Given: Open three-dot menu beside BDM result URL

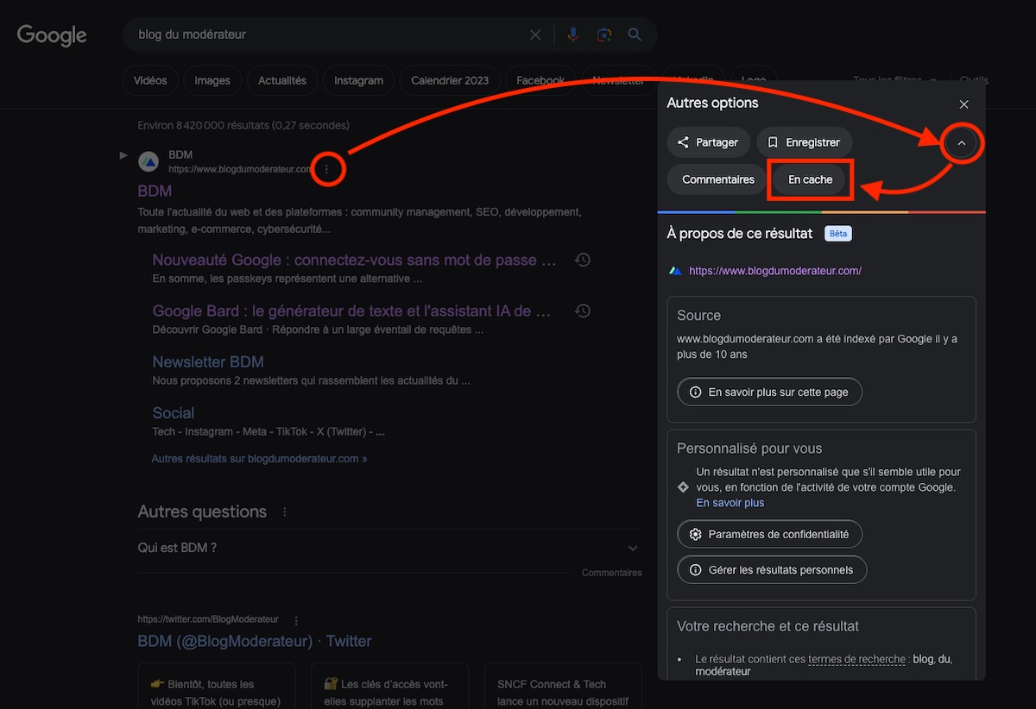Looking at the screenshot, I should coord(326,169).
